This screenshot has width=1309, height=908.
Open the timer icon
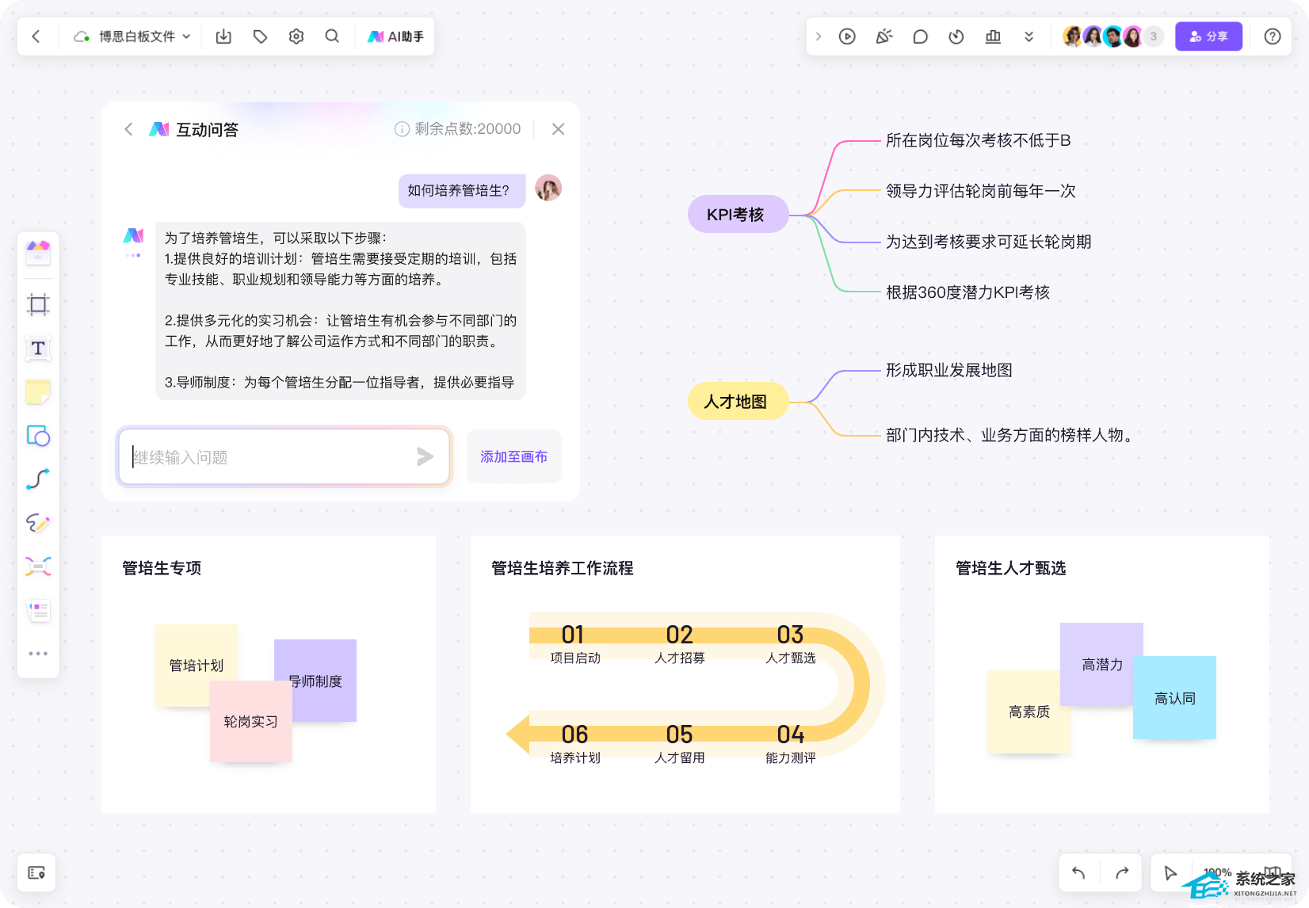pos(956,36)
